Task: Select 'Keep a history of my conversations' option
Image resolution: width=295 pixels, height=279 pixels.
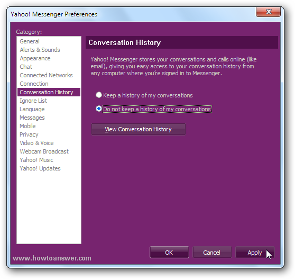Action: 99,95
